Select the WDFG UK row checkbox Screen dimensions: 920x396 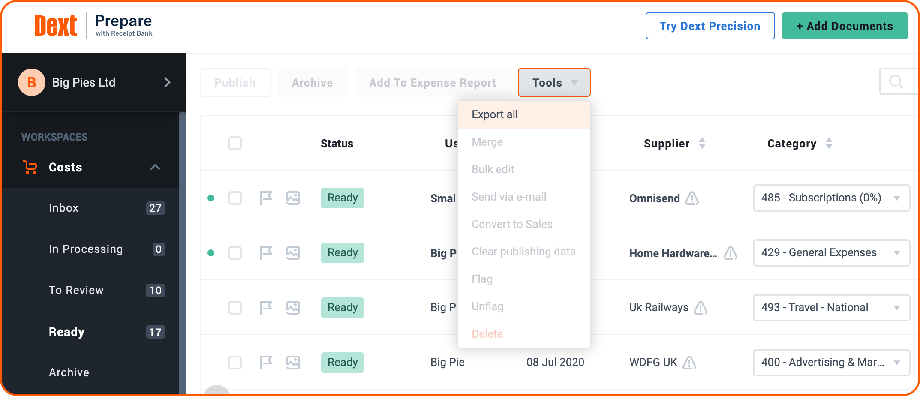point(235,363)
